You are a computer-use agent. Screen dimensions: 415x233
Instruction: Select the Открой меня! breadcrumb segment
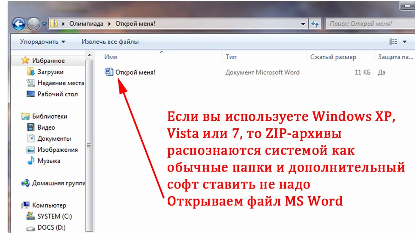135,24
